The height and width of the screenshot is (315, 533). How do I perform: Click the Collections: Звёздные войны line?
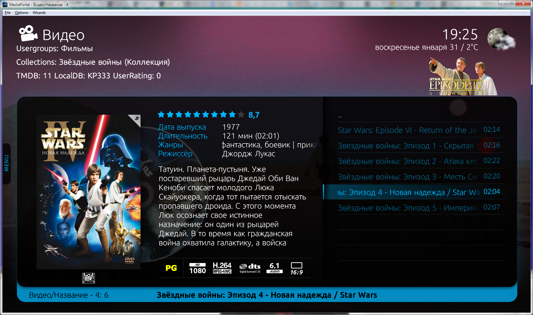[93, 62]
